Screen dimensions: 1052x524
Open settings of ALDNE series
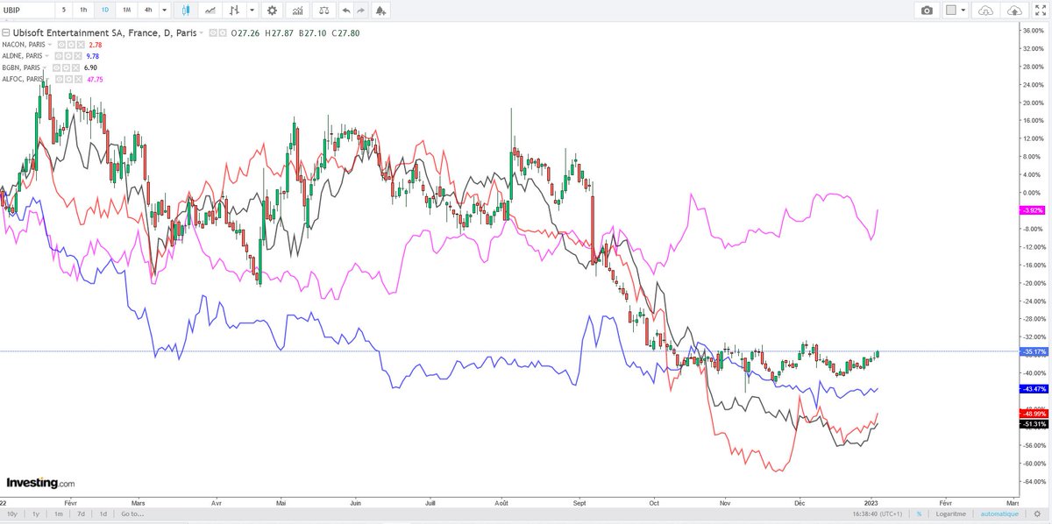pos(68,56)
